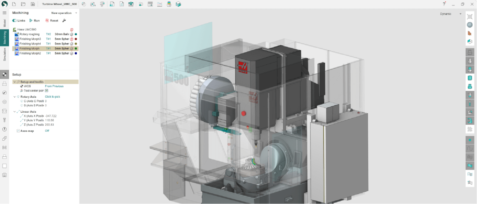
Task: Click the M mirror icon in left sidebar
Action: point(4,148)
